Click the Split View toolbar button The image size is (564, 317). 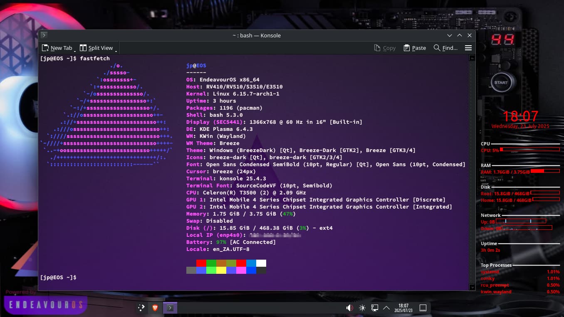[x=96, y=48]
